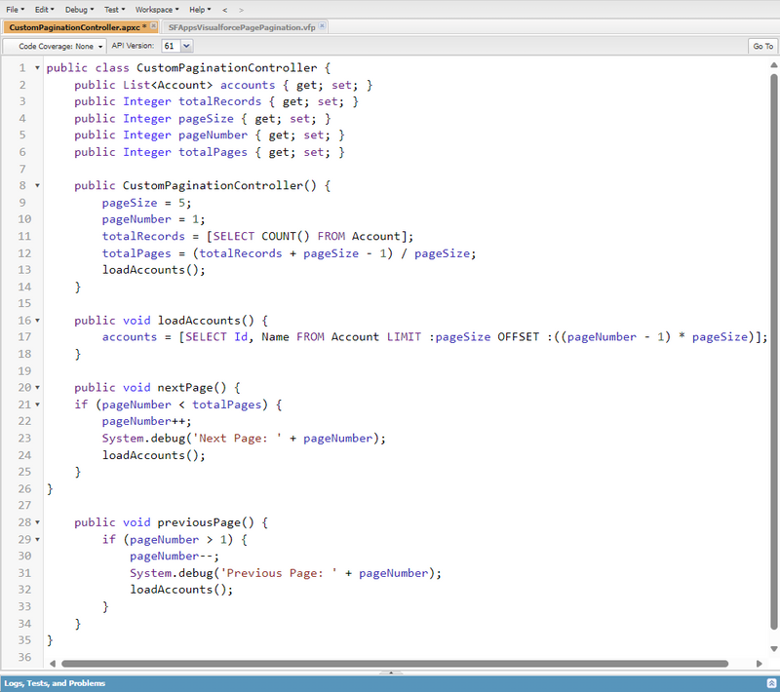
Task: Click 'pageNumber--;' on line 30
Action: (175, 556)
